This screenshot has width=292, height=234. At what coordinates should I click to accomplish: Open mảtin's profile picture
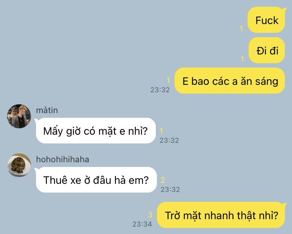[x=19, y=116]
